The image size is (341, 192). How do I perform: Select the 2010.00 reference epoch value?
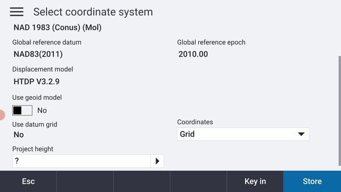pyautogui.click(x=193, y=54)
